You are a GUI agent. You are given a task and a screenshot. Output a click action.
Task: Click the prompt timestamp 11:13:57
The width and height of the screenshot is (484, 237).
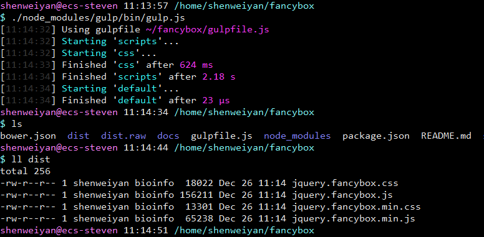coord(146,6)
